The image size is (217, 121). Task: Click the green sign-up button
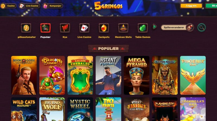click(x=211, y=6)
